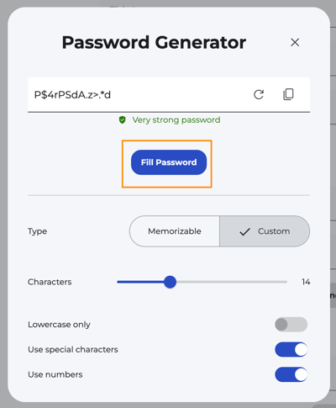336x408 pixels.
Task: Click the Characters count value 14
Action: pos(306,282)
